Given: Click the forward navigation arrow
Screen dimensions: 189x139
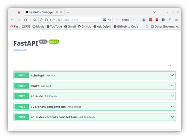Looking at the screenshot, I should click(19, 20).
